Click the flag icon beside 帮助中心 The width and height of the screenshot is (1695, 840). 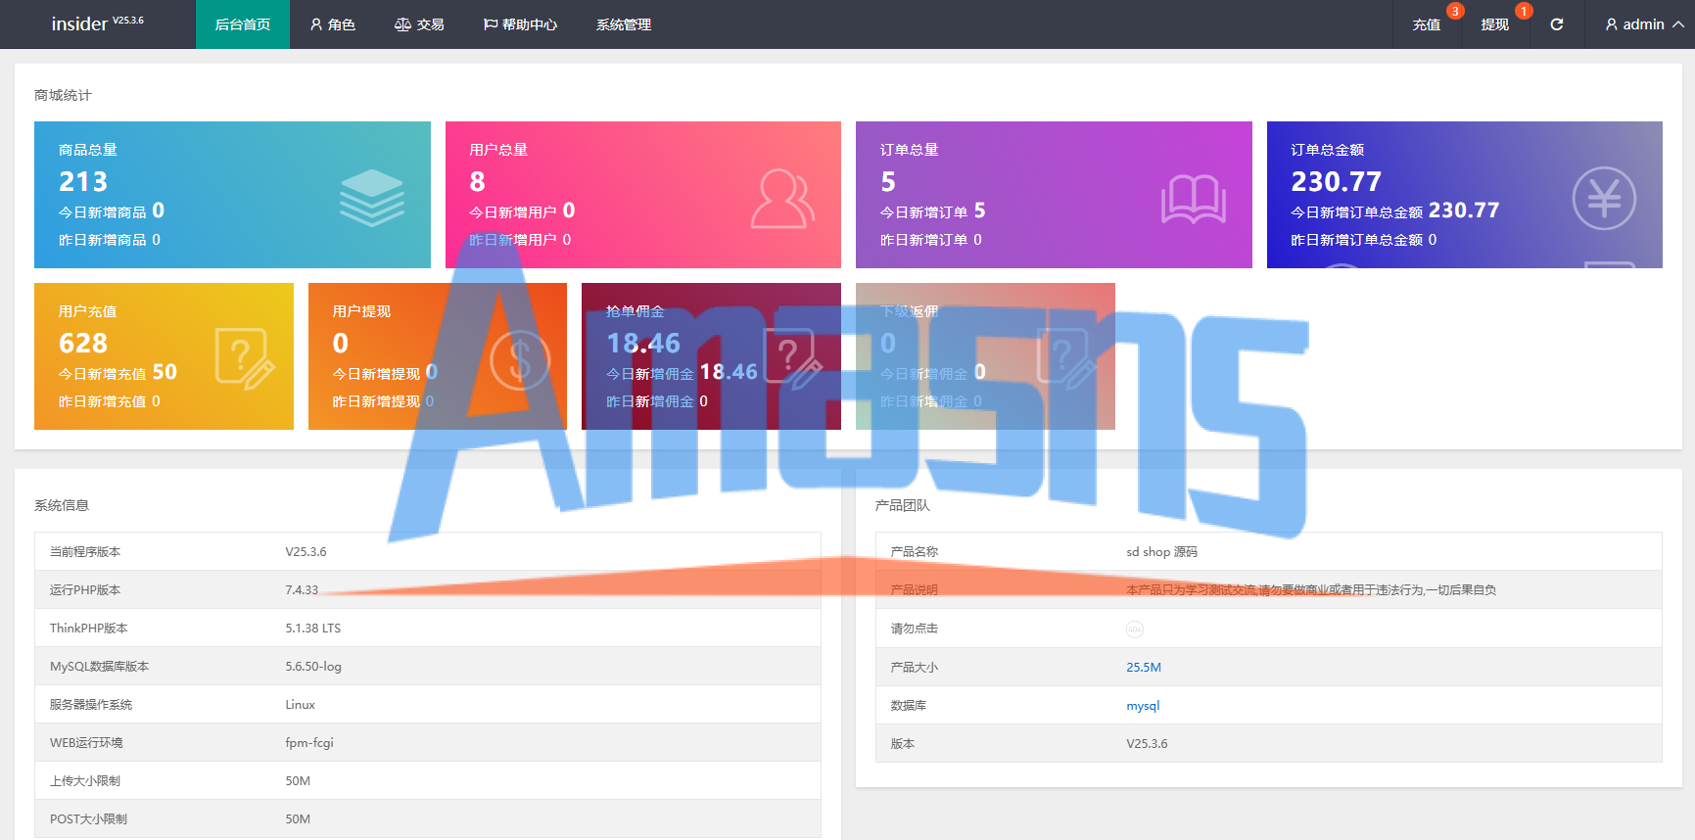(x=491, y=24)
